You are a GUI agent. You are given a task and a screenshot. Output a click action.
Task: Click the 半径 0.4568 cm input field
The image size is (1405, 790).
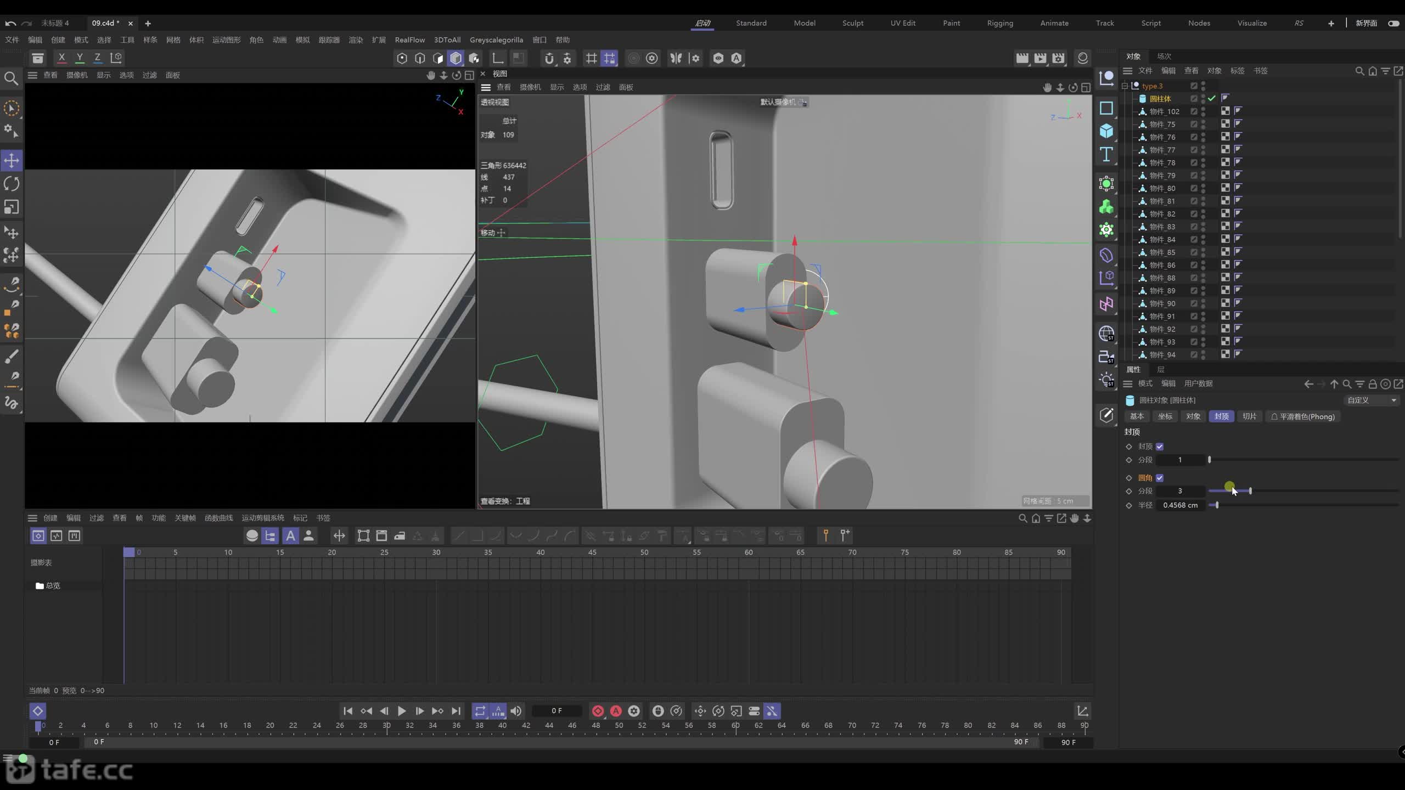coord(1181,505)
